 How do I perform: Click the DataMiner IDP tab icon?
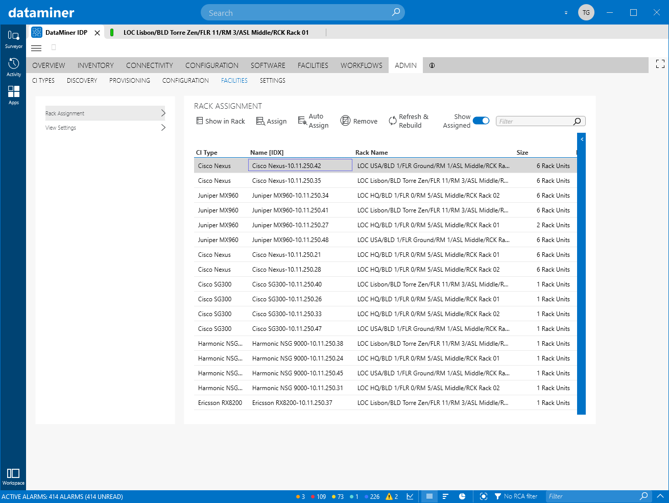37,32
